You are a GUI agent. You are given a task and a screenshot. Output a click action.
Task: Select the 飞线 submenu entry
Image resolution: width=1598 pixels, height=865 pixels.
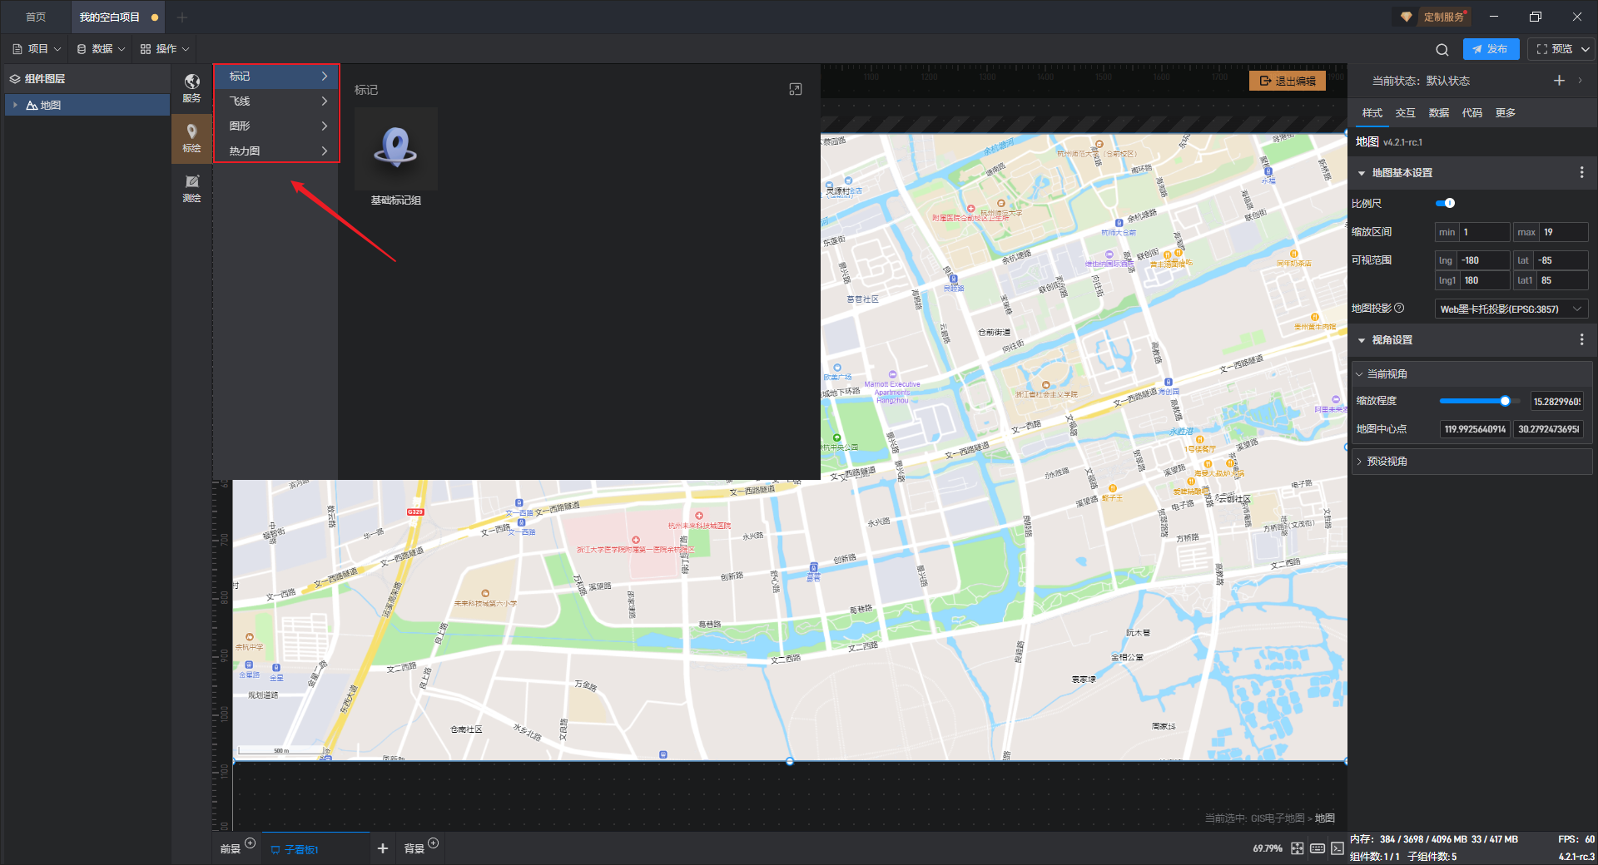[x=276, y=101]
